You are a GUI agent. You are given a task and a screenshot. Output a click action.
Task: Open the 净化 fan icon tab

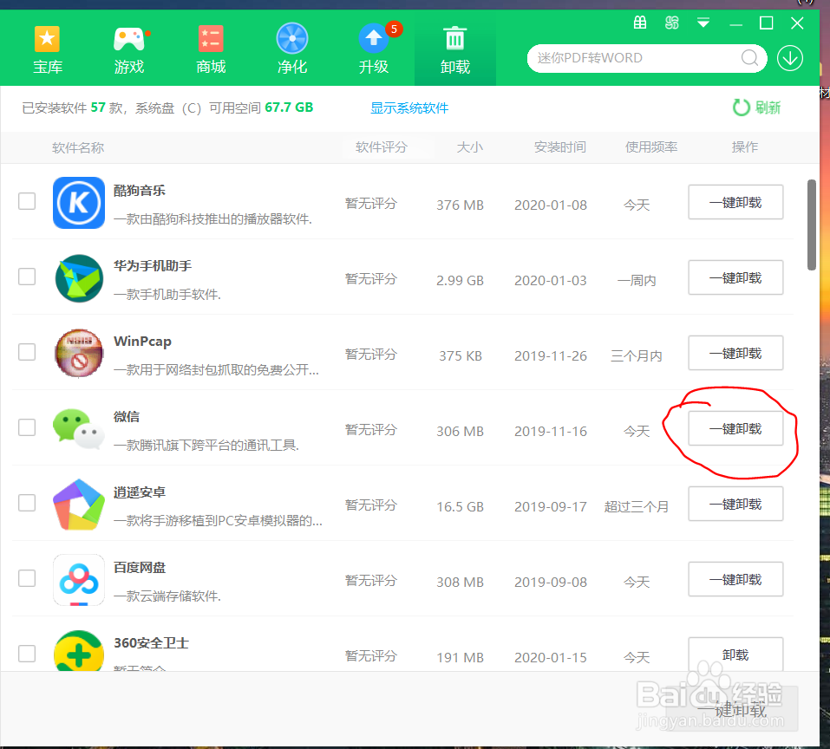point(292,50)
